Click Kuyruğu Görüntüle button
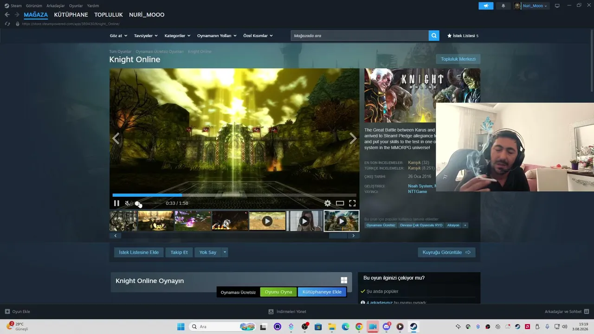Image resolution: width=594 pixels, height=334 pixels. pos(446,252)
